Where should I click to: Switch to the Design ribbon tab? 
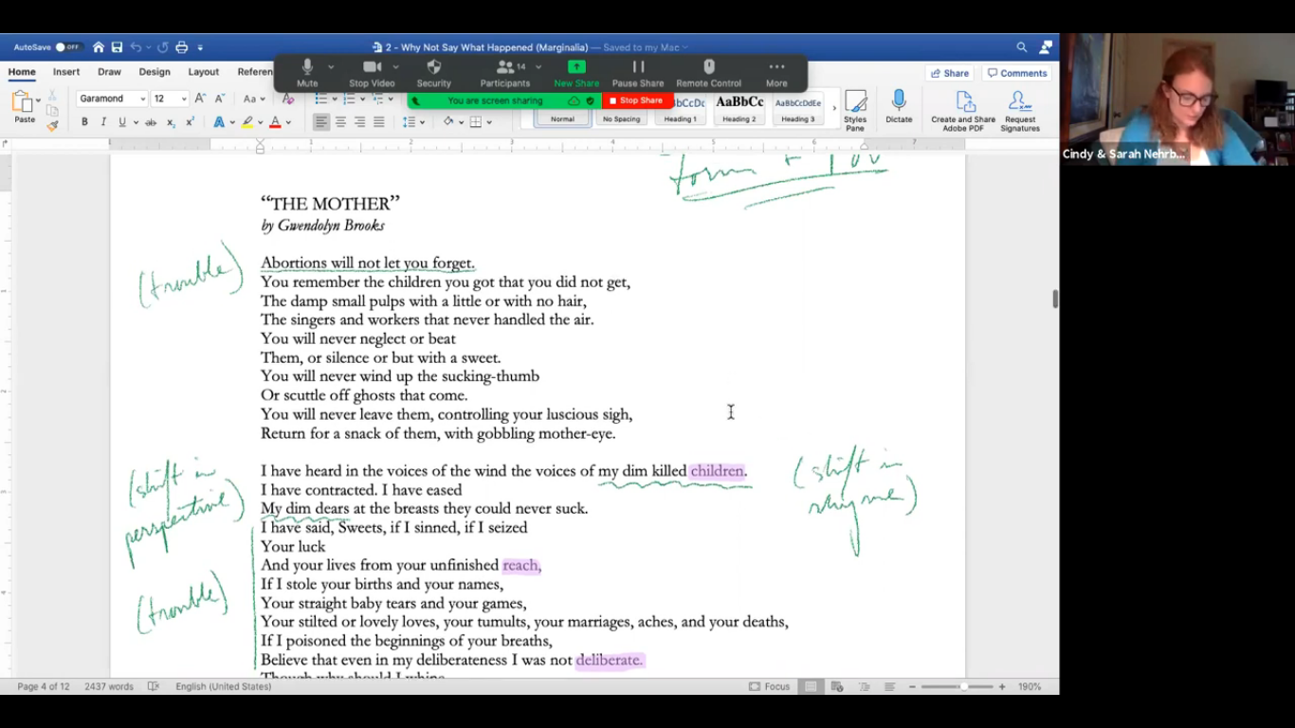155,72
